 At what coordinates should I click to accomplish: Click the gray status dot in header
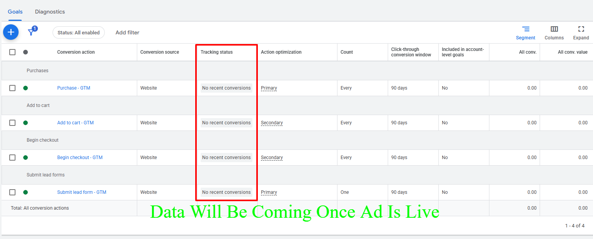[26, 52]
